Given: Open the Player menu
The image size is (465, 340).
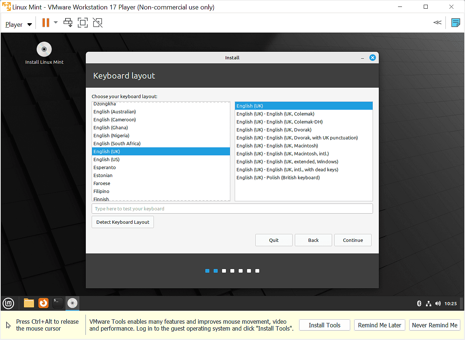Looking at the screenshot, I should point(14,24).
